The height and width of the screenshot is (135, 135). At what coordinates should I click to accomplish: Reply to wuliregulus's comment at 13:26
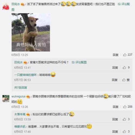click(116, 107)
